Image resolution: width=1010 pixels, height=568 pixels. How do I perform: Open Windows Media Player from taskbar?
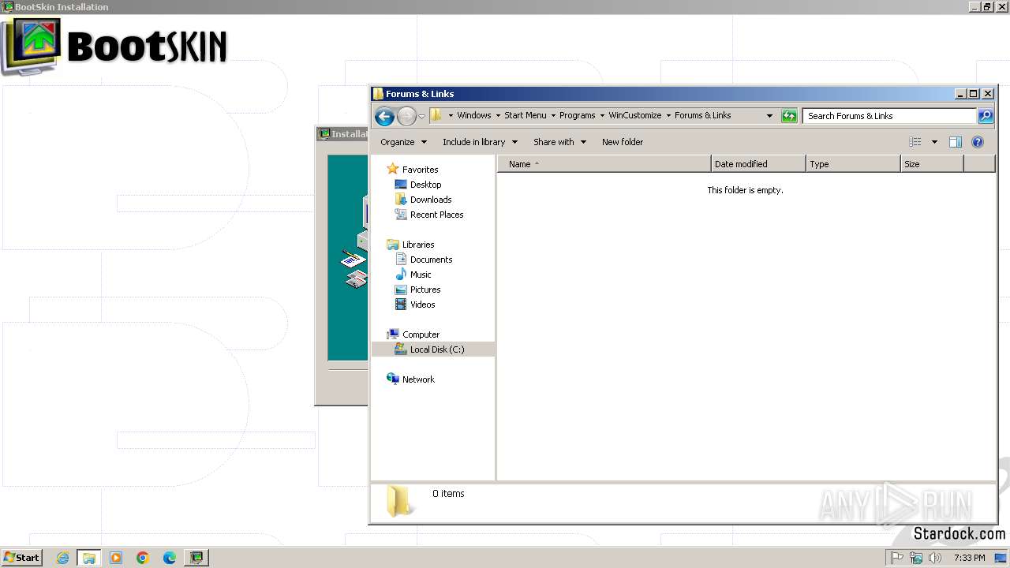[x=116, y=558]
